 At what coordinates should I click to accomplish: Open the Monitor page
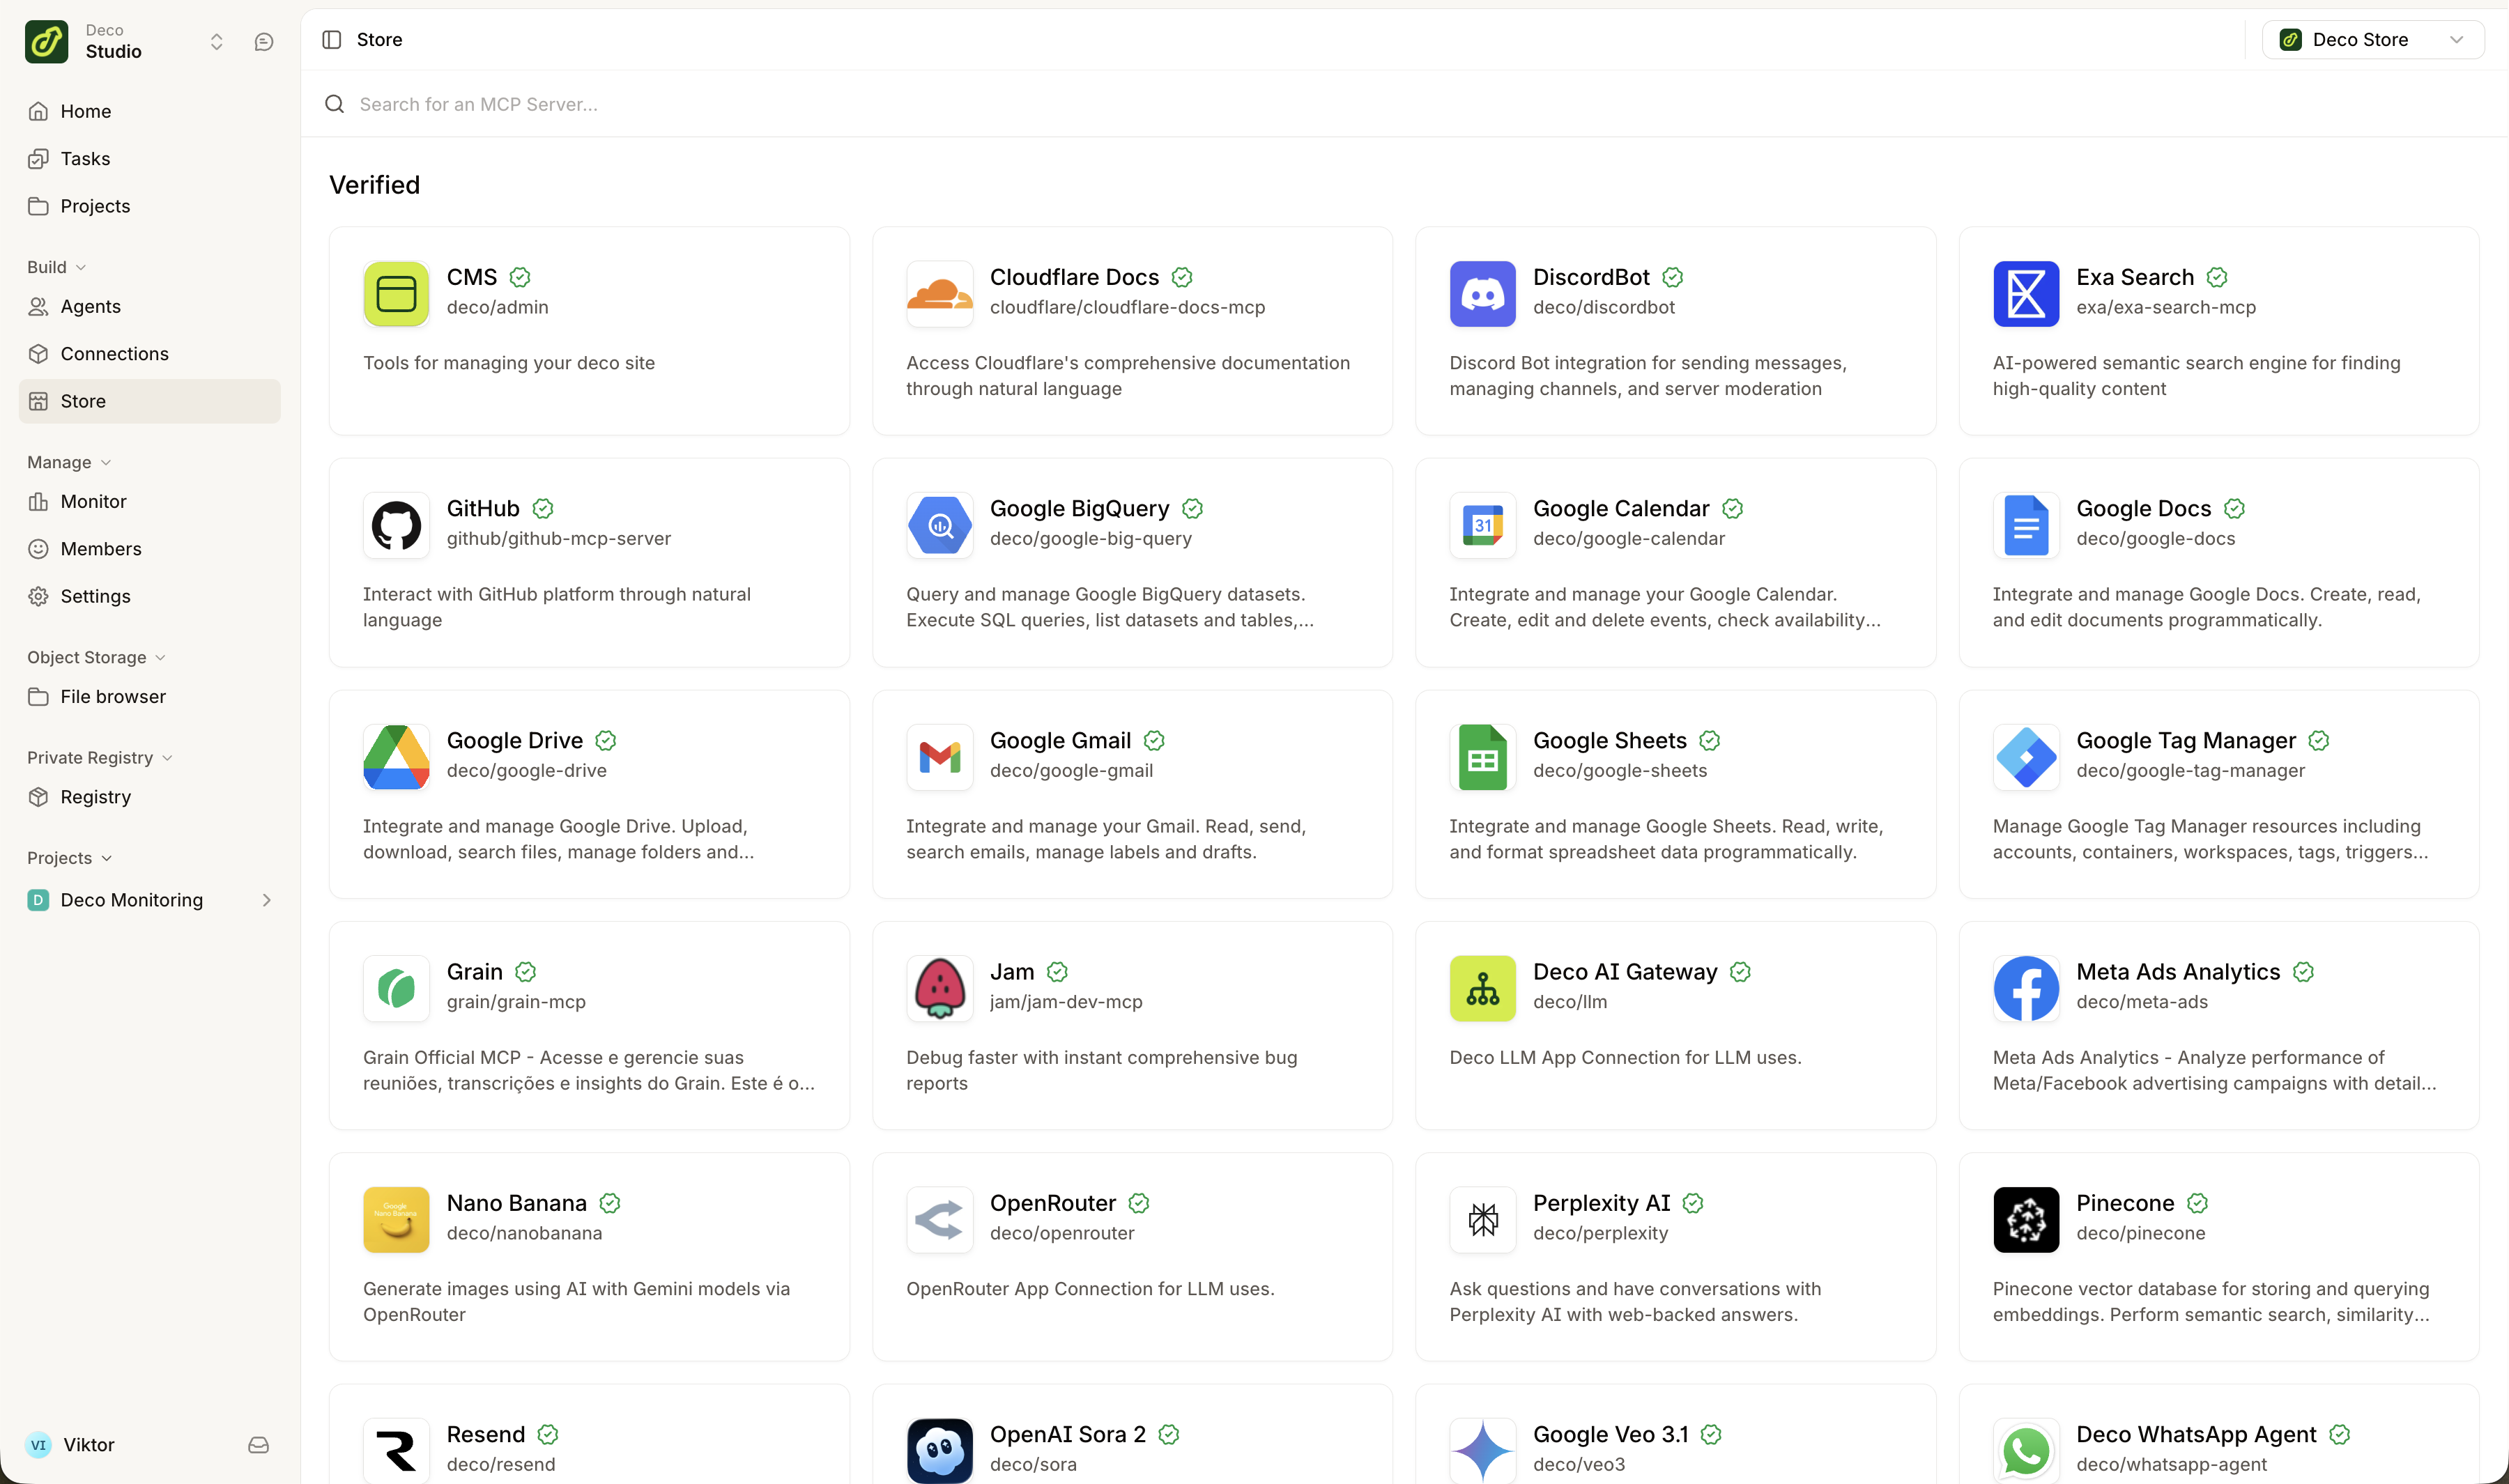[93, 502]
